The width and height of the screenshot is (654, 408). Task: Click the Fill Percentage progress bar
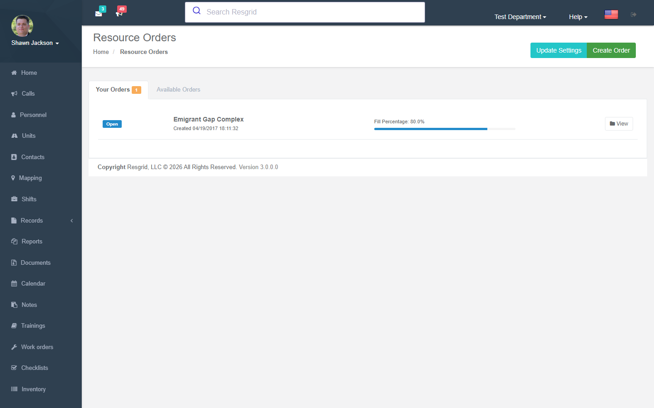(445, 129)
